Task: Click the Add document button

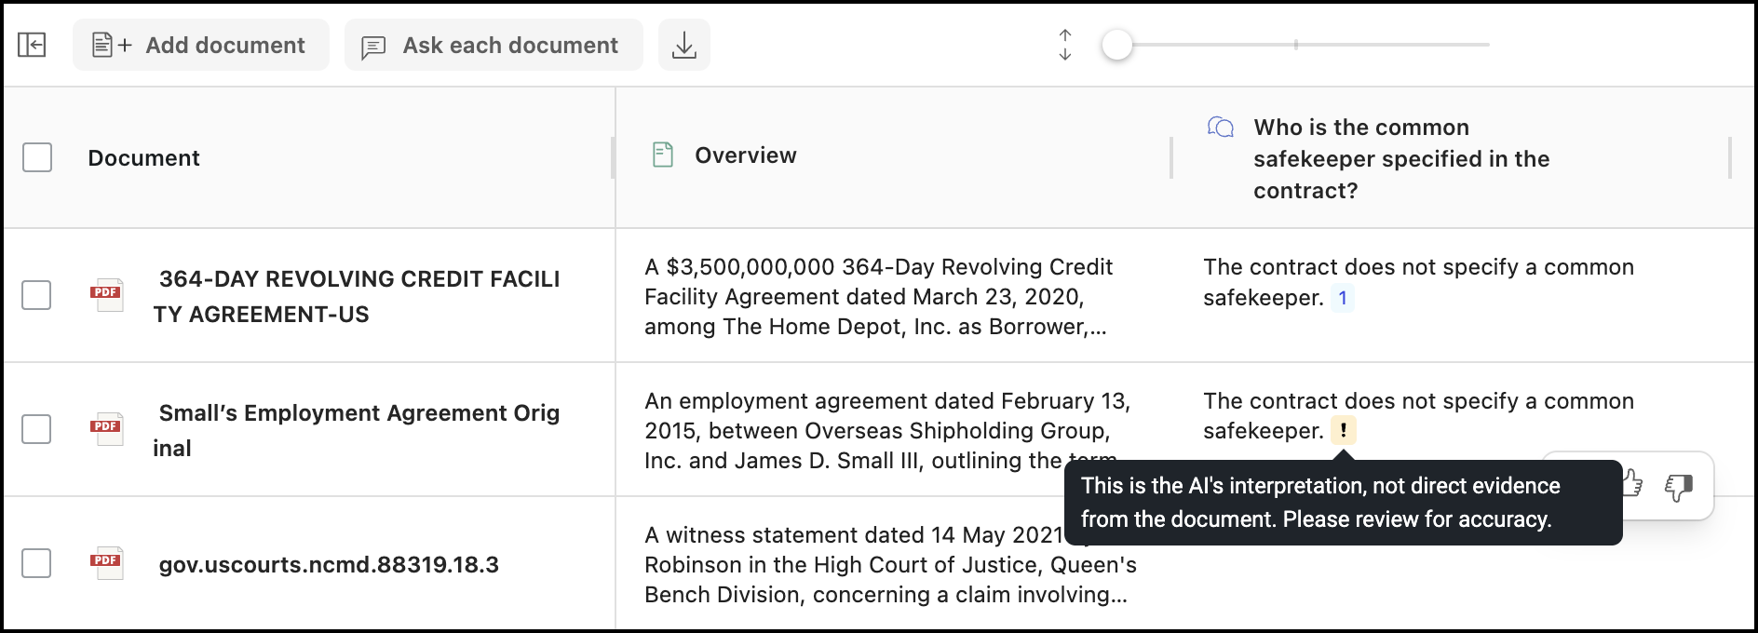Action: tap(200, 45)
